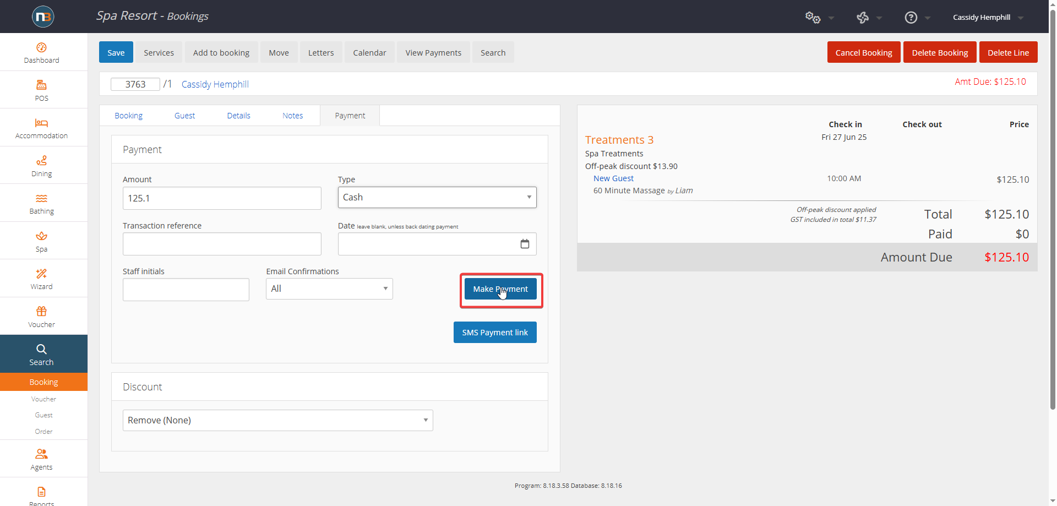Click the NB logo icon
Screen dimensions: 1057x506
(x=43, y=17)
